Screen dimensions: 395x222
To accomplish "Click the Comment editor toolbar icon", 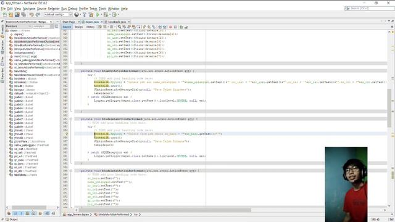I will [181, 27].
